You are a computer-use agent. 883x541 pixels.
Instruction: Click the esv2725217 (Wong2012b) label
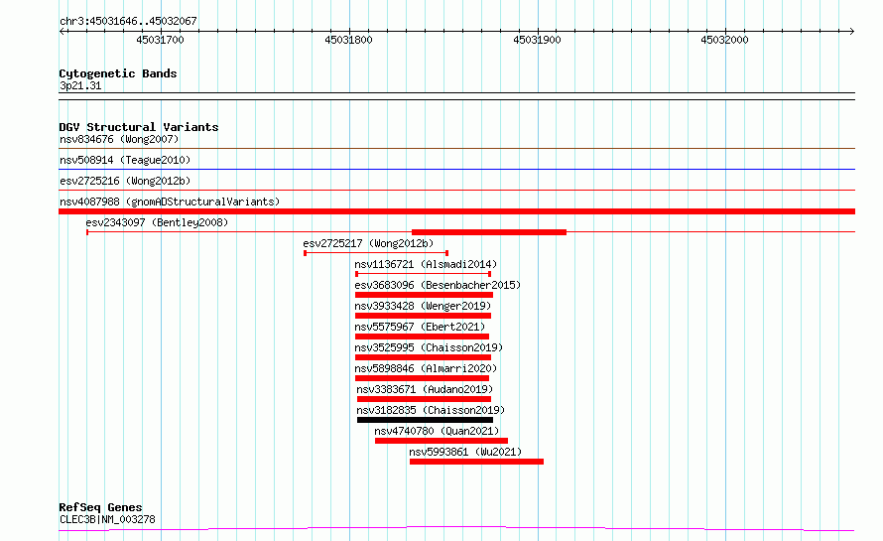[x=368, y=243]
